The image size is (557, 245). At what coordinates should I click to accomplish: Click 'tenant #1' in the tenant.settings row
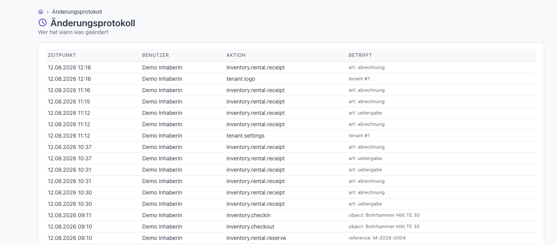click(359, 136)
